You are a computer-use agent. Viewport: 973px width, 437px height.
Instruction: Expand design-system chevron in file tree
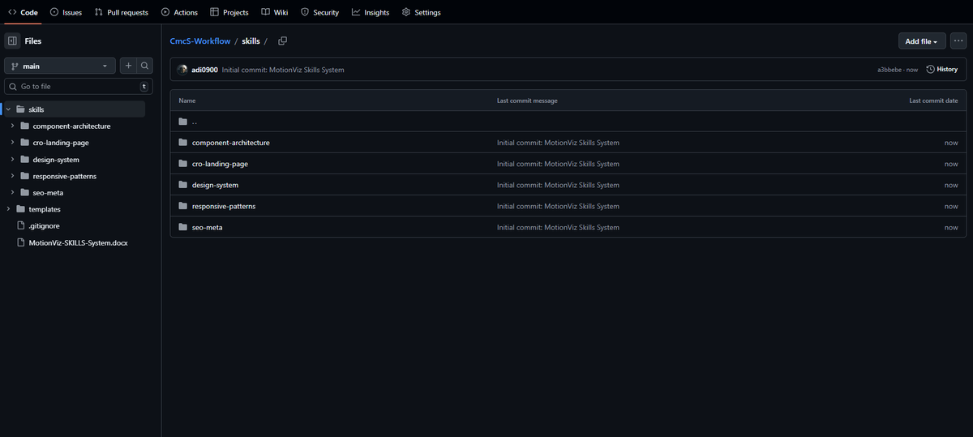click(x=12, y=160)
